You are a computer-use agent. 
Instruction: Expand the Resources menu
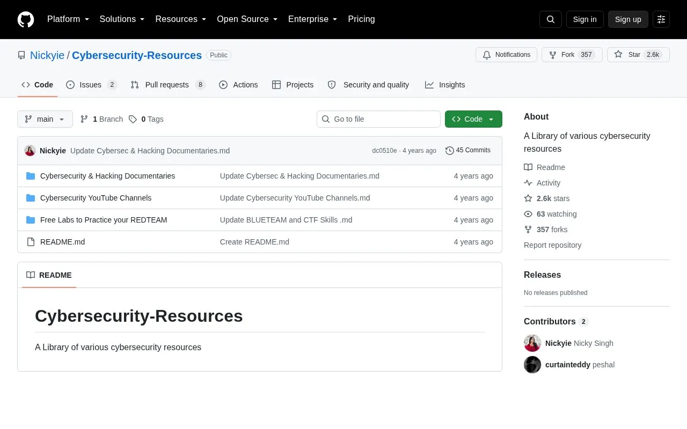pos(181,19)
